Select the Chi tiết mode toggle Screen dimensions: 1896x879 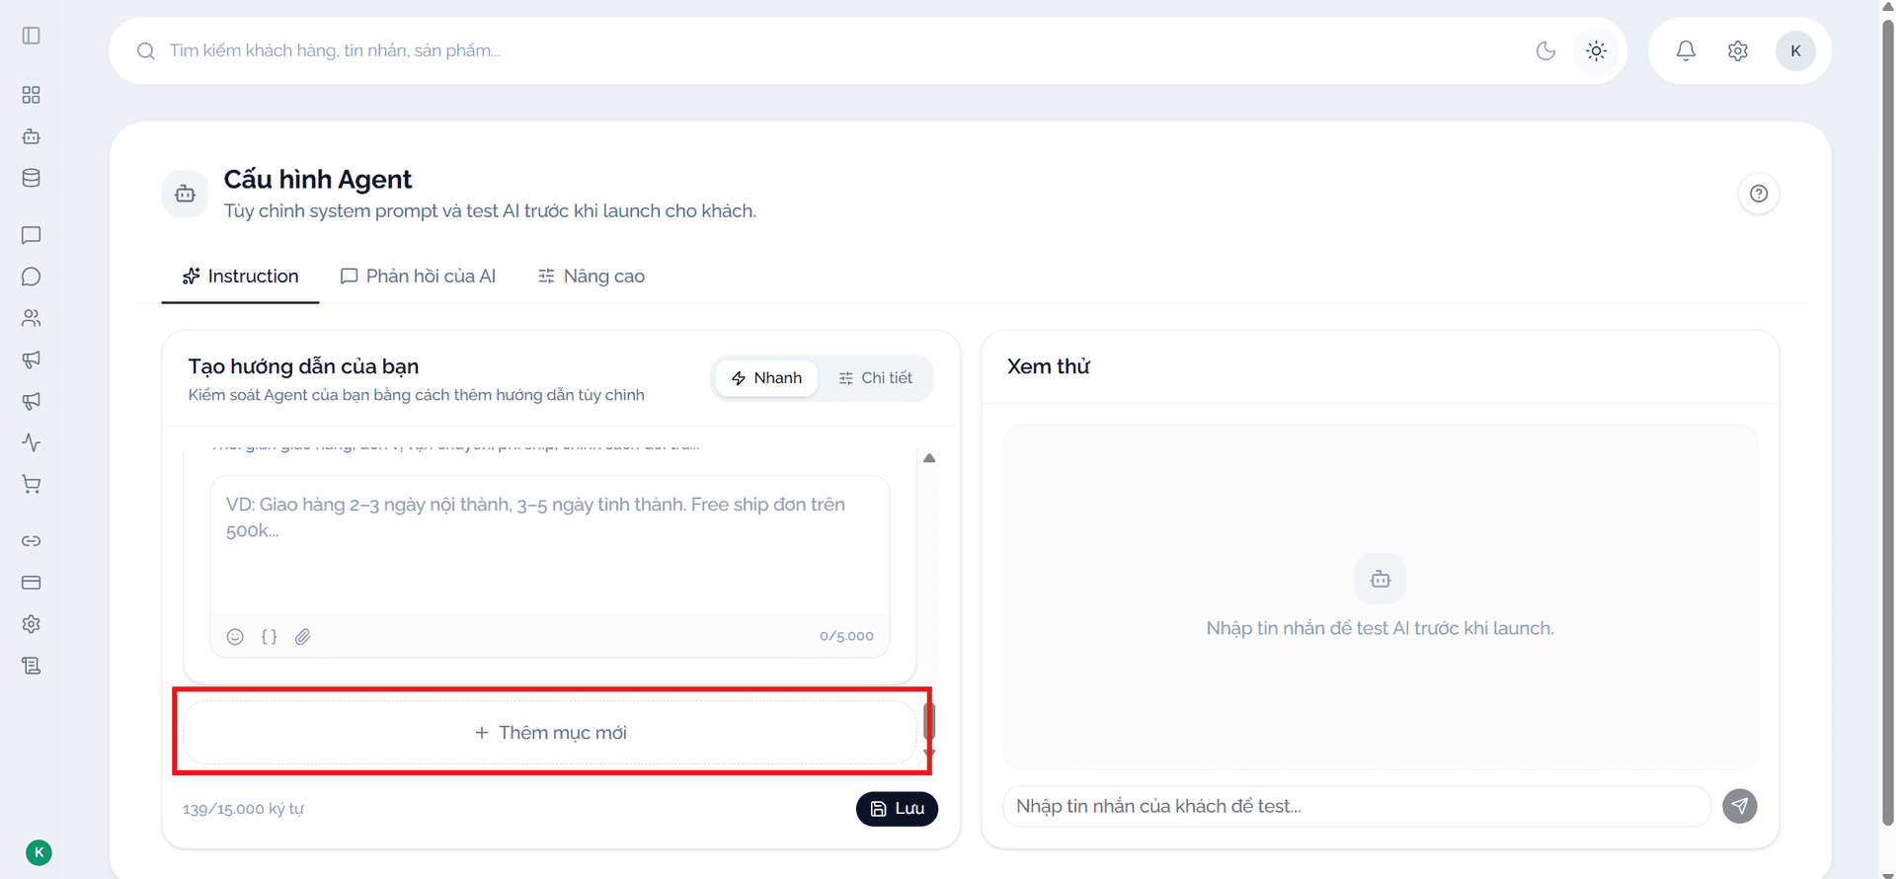point(875,378)
